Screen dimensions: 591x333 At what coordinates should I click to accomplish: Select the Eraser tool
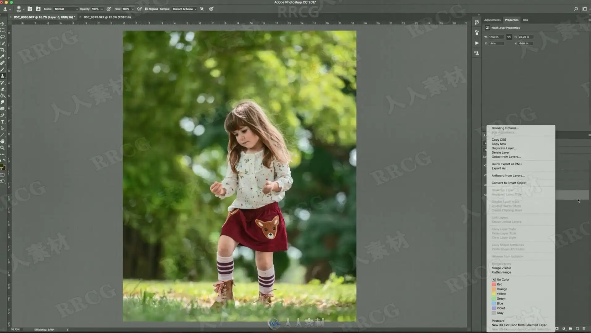point(2,89)
